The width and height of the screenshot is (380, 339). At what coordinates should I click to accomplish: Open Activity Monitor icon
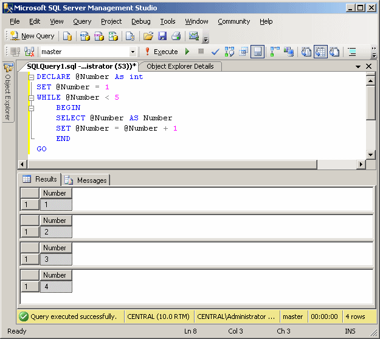(194, 36)
